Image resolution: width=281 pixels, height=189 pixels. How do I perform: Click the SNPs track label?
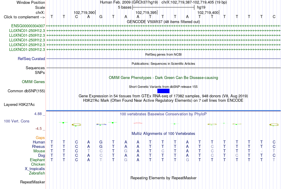40,73
